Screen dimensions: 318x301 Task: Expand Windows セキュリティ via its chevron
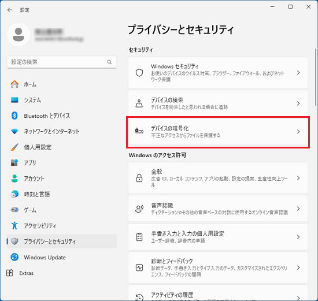pyautogui.click(x=298, y=73)
